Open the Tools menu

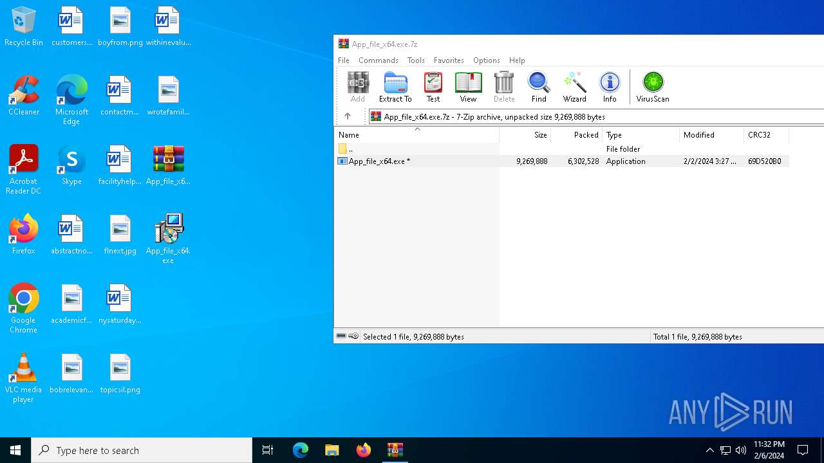click(x=416, y=60)
